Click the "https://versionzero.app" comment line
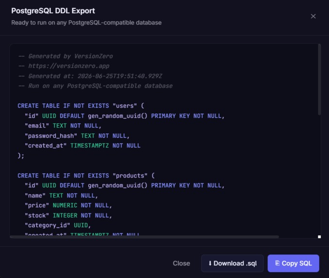329x278 pixels. [64, 66]
